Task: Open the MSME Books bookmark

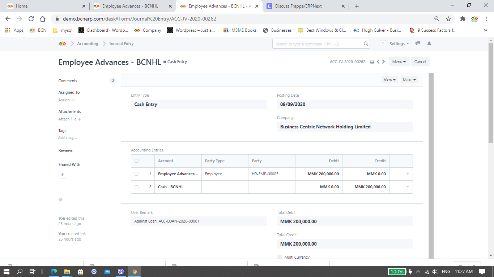Action: tap(240, 30)
